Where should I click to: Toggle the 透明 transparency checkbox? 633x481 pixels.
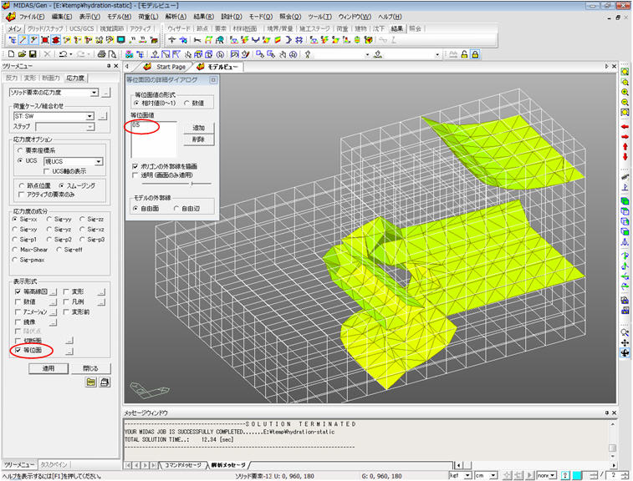coord(135,175)
